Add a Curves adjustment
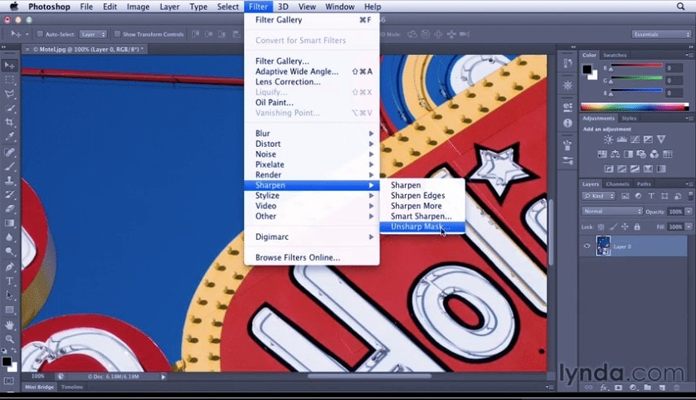Image resolution: width=696 pixels, height=400 pixels. [635, 139]
